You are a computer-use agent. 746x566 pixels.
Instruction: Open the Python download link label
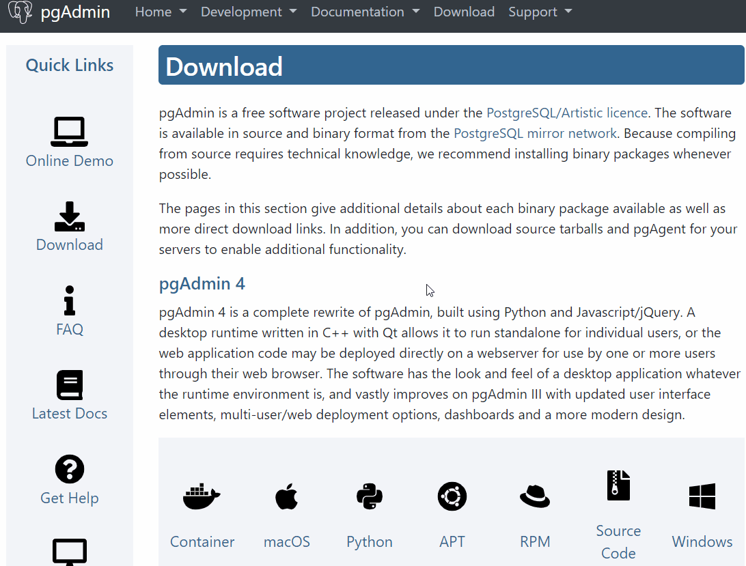click(x=369, y=541)
